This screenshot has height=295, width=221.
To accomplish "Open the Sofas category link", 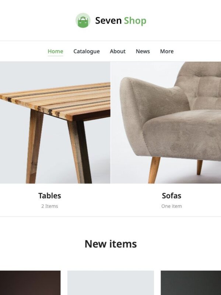I will point(171,196).
